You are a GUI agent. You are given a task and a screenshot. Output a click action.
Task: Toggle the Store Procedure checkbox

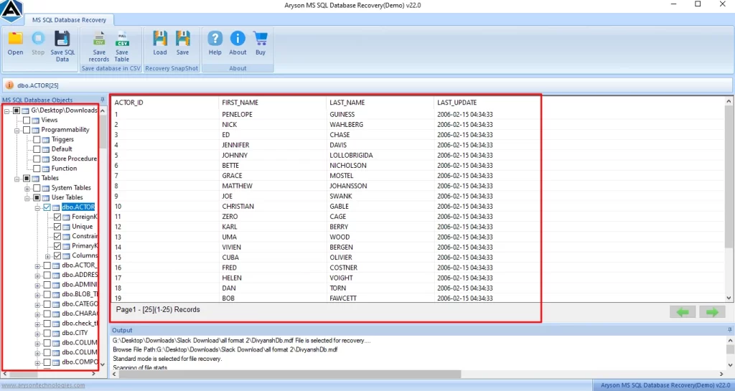[x=37, y=159]
